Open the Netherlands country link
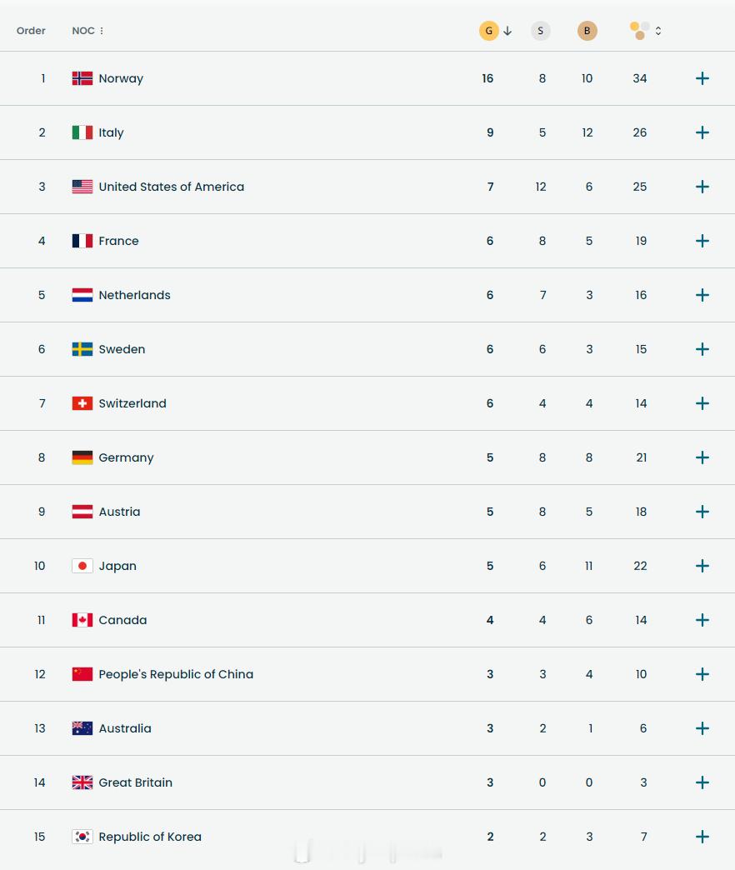Image resolution: width=735 pixels, height=870 pixels. click(134, 295)
